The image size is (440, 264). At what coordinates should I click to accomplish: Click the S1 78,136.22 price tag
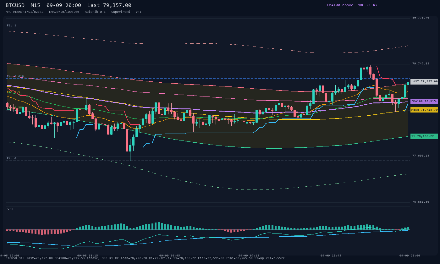[x=424, y=136]
